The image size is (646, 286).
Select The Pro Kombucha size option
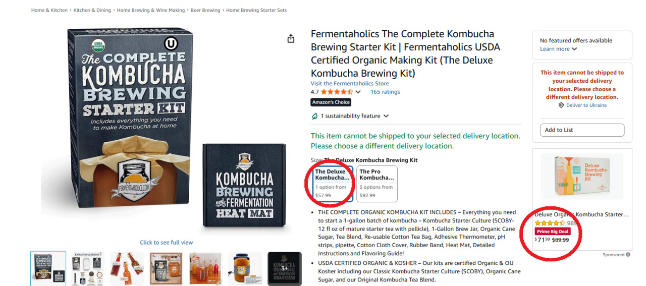(376, 184)
